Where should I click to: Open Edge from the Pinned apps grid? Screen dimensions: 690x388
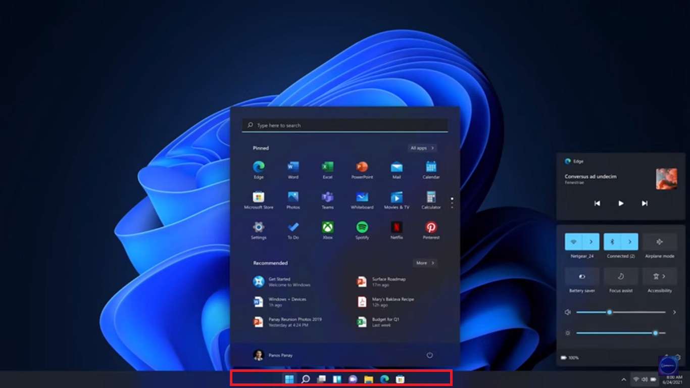(259, 170)
